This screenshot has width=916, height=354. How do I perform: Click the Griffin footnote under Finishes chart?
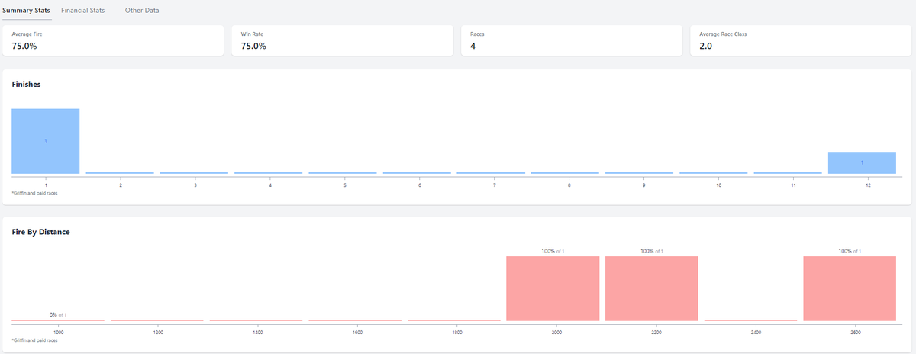(x=34, y=194)
